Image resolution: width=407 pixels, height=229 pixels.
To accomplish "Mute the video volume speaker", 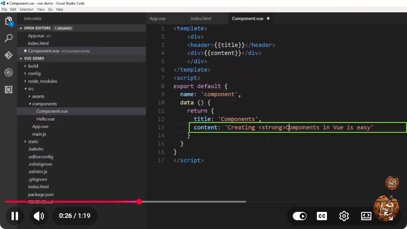I will point(39,216).
